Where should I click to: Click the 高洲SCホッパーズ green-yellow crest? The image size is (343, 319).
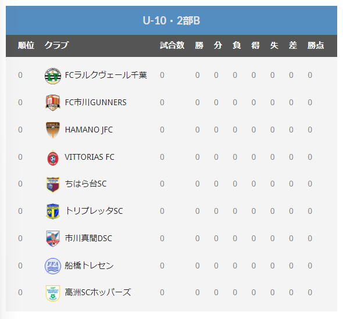click(x=53, y=293)
